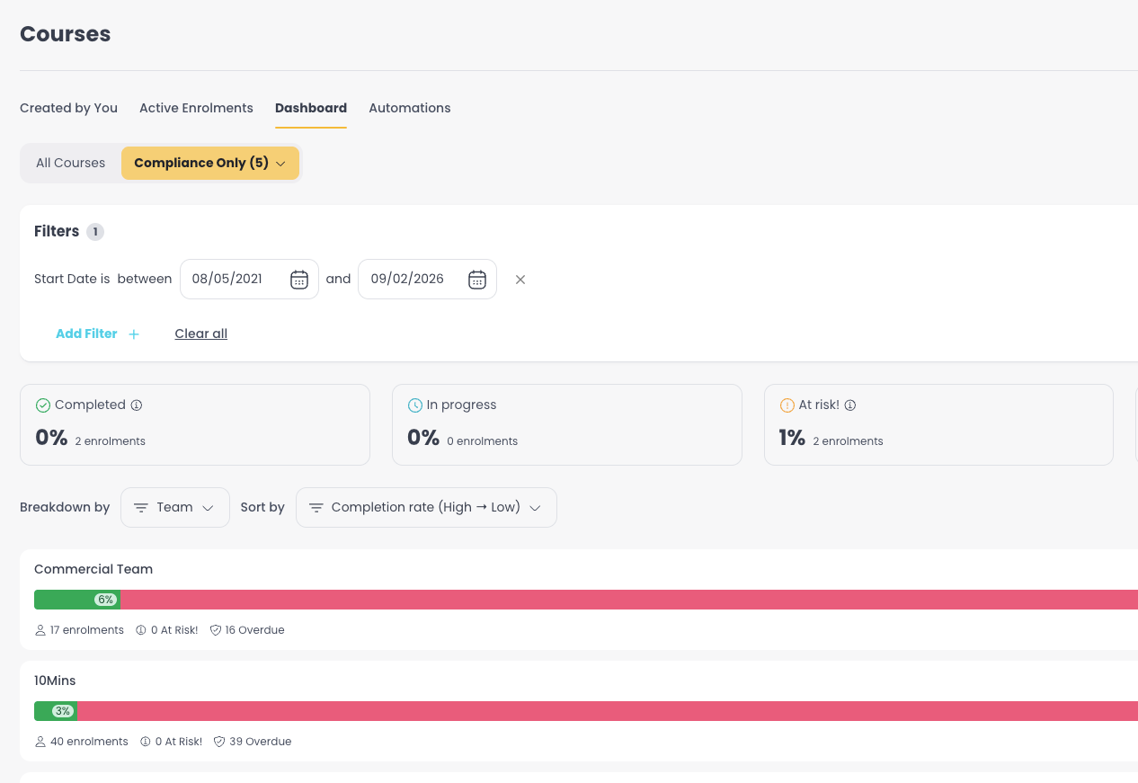Viewport: 1138px width, 783px height.
Task: Open the end date calendar picker icon
Action: click(x=477, y=280)
